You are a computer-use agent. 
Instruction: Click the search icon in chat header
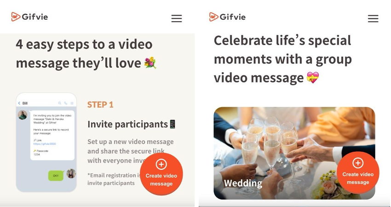pyautogui.click(x=60, y=103)
